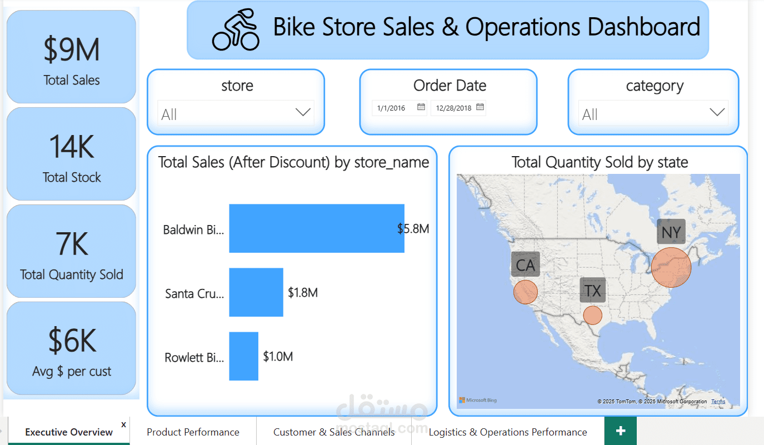Select the CA state label on the map
This screenshot has height=445, width=764.
click(525, 264)
